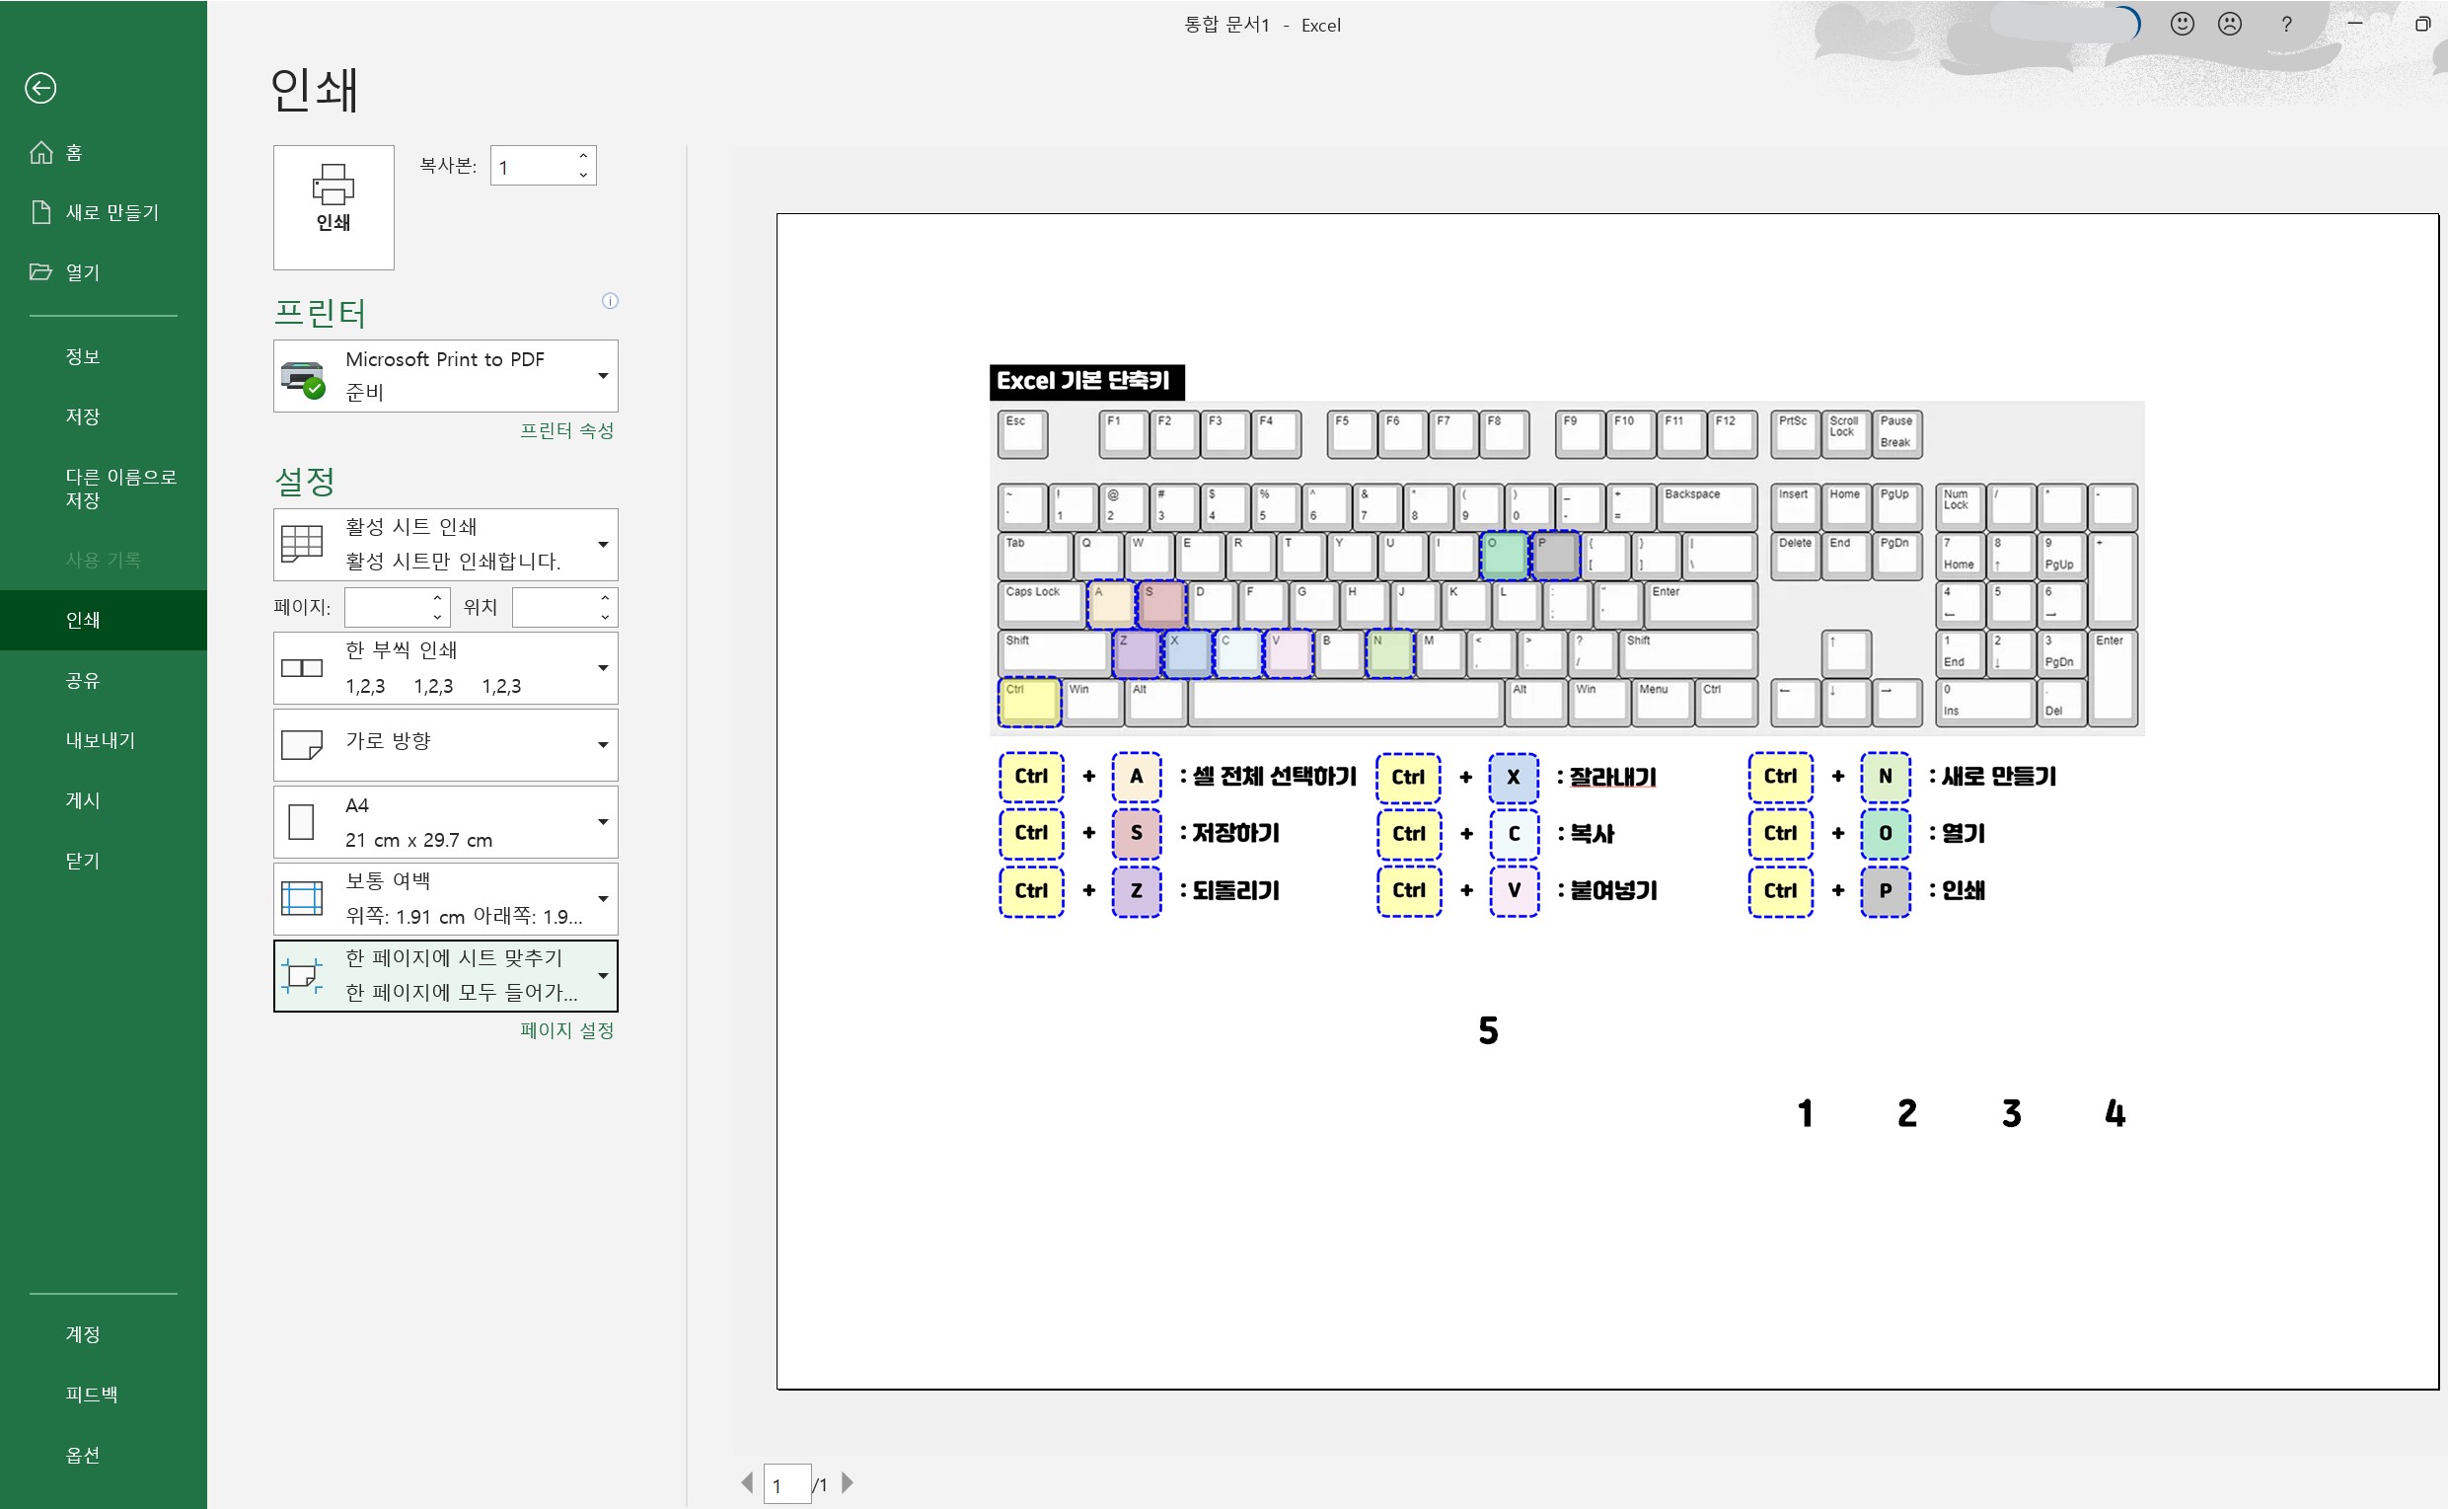The height and width of the screenshot is (1509, 2448).
Task: Click the back arrow to exit backstage
Action: (x=40, y=88)
